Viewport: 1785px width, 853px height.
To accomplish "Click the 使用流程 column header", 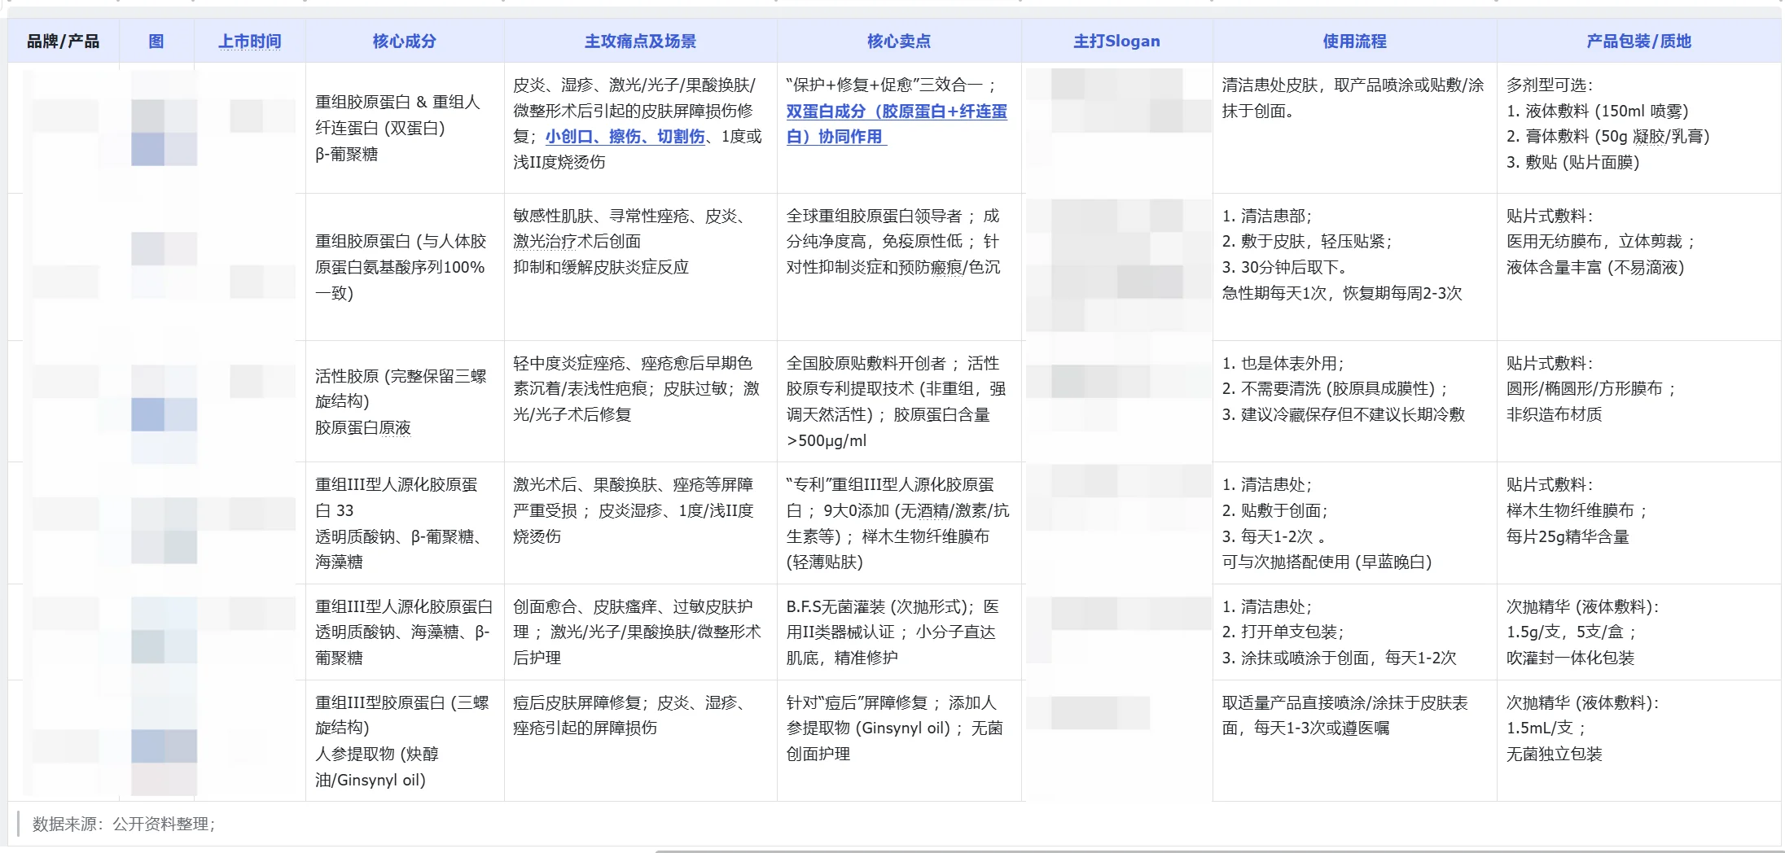I will pos(1354,42).
